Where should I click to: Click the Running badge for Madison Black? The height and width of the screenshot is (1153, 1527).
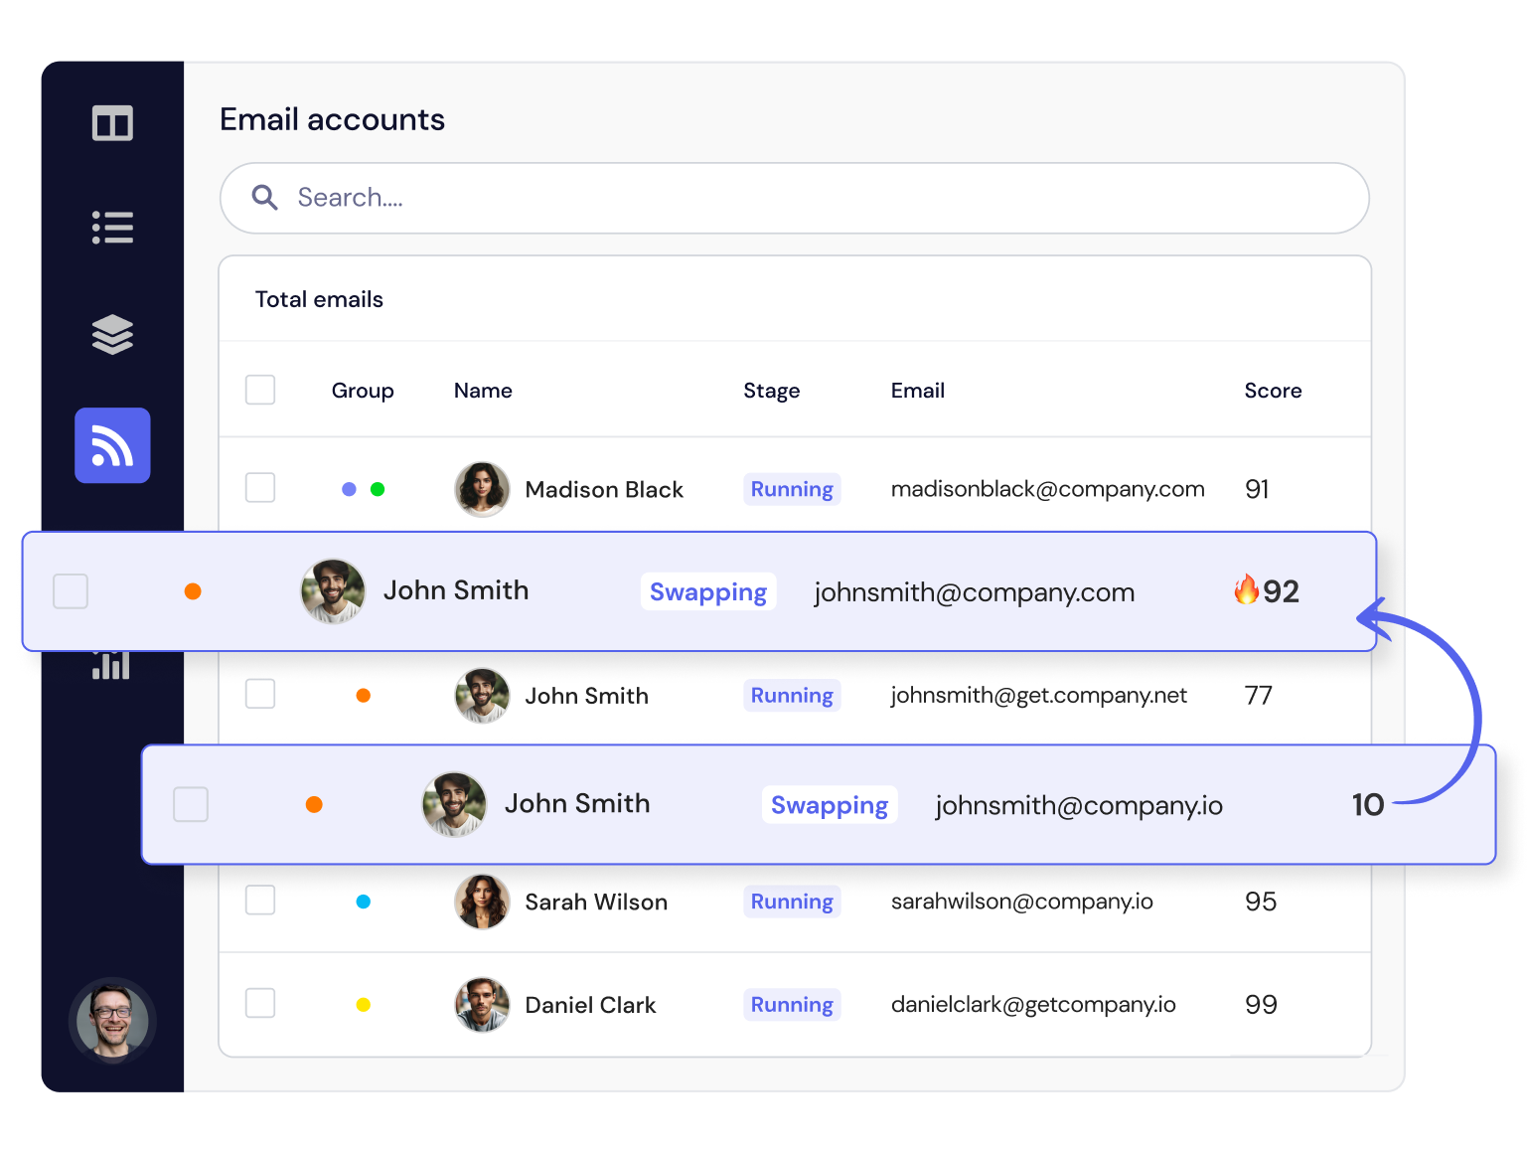click(x=792, y=489)
